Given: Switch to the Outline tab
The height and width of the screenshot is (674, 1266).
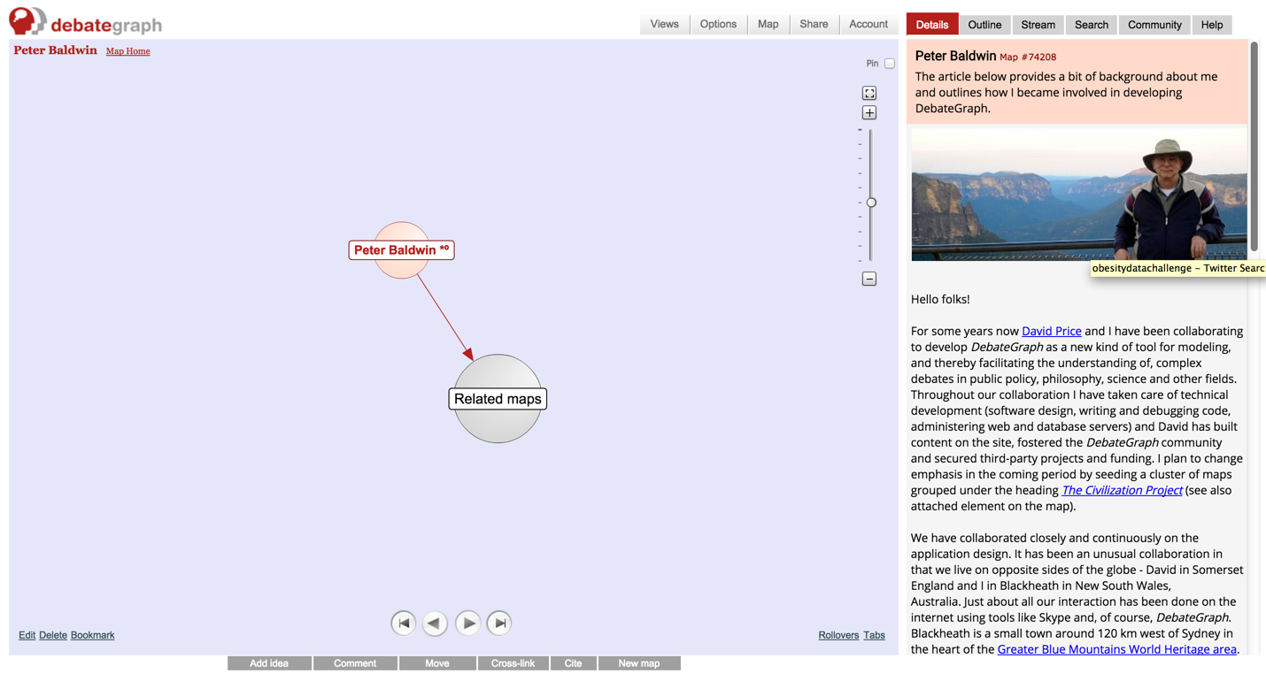Looking at the screenshot, I should (984, 25).
